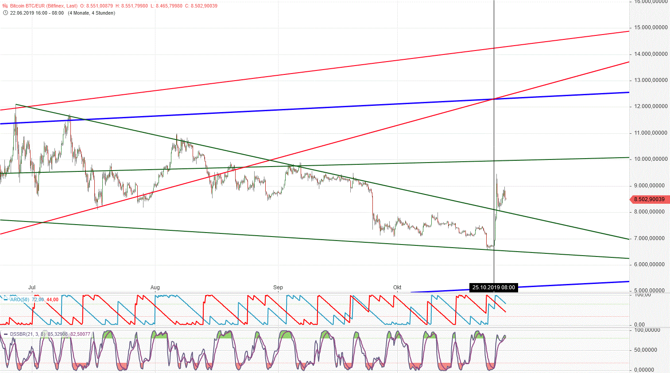Click the DSSBR value 82,50077
The width and height of the screenshot is (670, 373).
(80, 334)
